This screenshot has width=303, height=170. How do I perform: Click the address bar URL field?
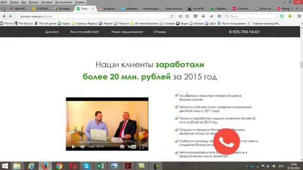[x=93, y=17]
